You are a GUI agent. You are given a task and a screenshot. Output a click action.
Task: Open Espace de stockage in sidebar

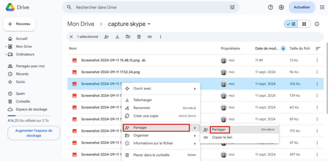point(31,109)
